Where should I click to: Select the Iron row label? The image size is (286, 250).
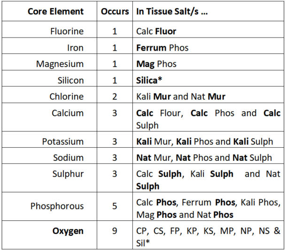coord(75,48)
